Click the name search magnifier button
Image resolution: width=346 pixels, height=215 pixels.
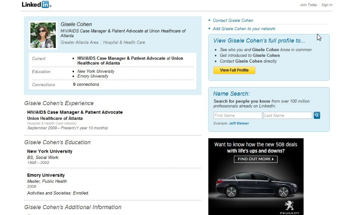coord(317,115)
